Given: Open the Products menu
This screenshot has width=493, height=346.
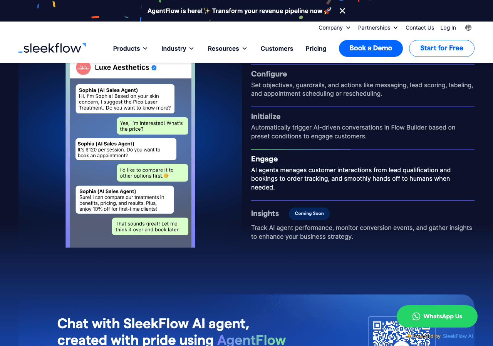Looking at the screenshot, I should pos(131,48).
